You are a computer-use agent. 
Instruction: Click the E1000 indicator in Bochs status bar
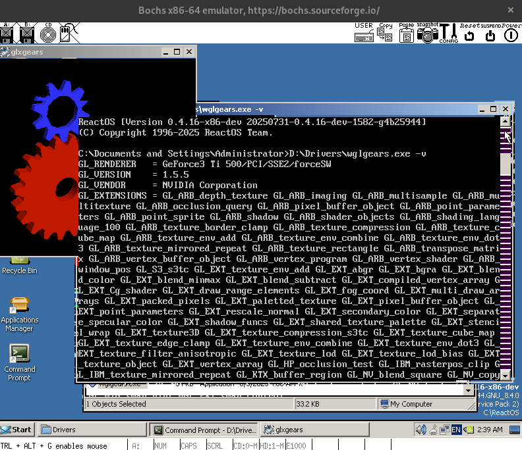(x=297, y=445)
